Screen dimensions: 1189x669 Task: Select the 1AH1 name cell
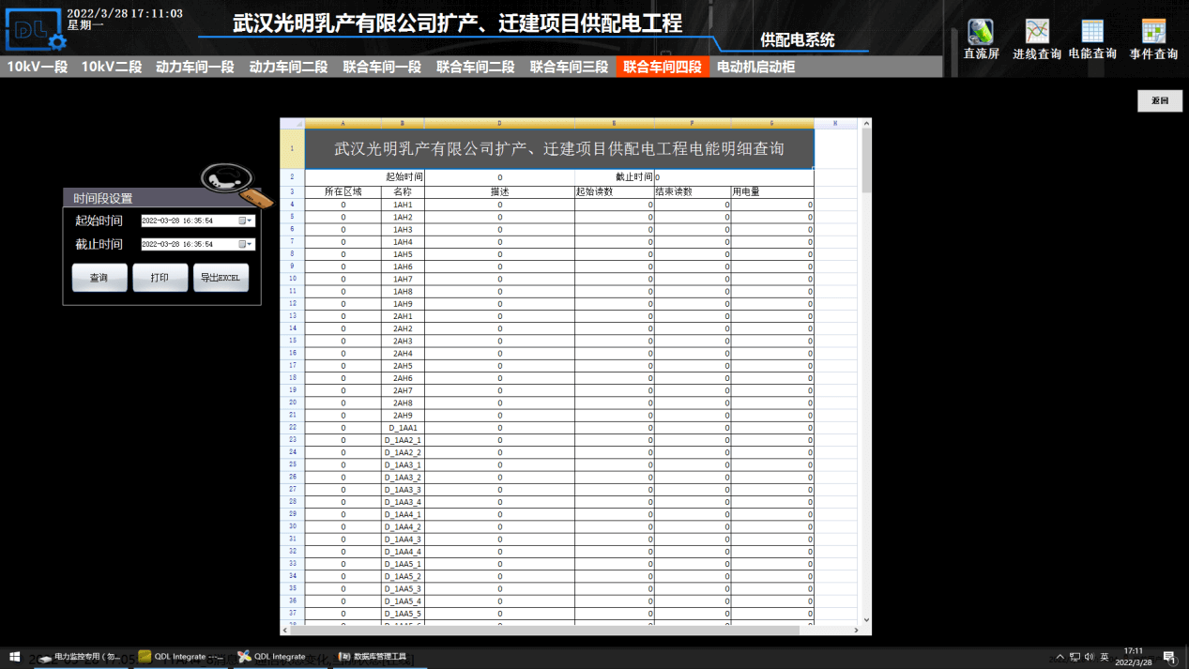403,205
